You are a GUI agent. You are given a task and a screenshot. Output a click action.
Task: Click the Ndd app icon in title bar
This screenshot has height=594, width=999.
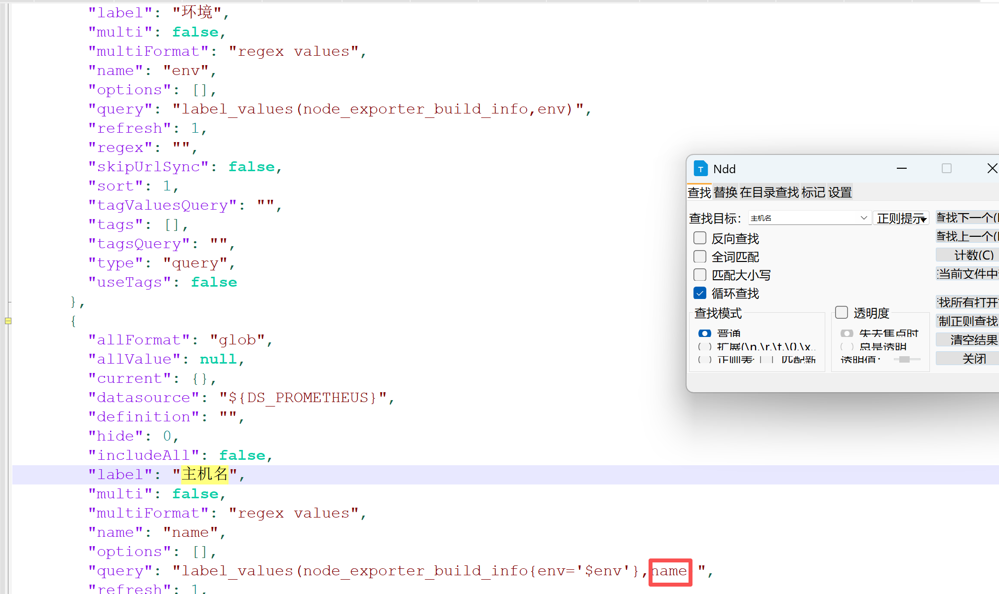point(700,169)
